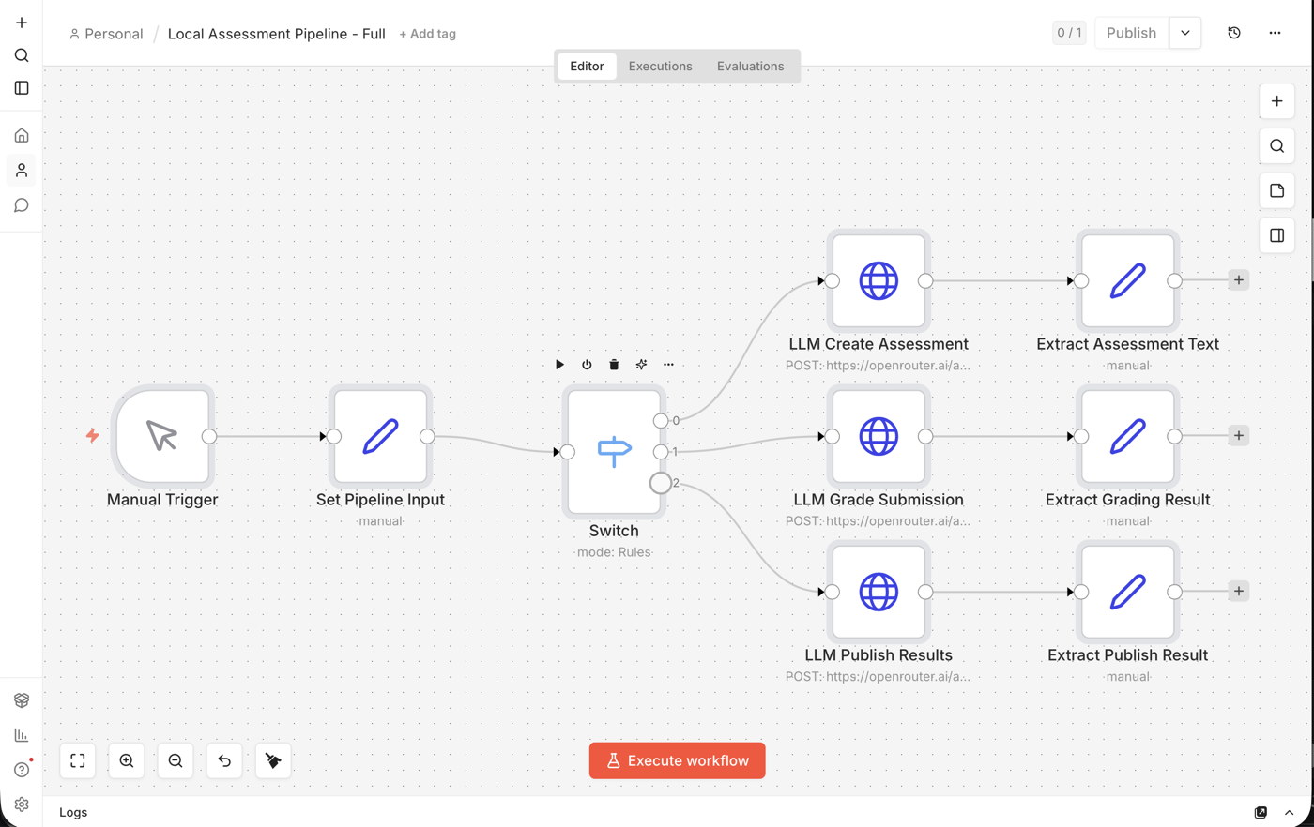The height and width of the screenshot is (827, 1314).
Task: Delete the Switch node with the trash icon
Action: pyautogui.click(x=614, y=365)
